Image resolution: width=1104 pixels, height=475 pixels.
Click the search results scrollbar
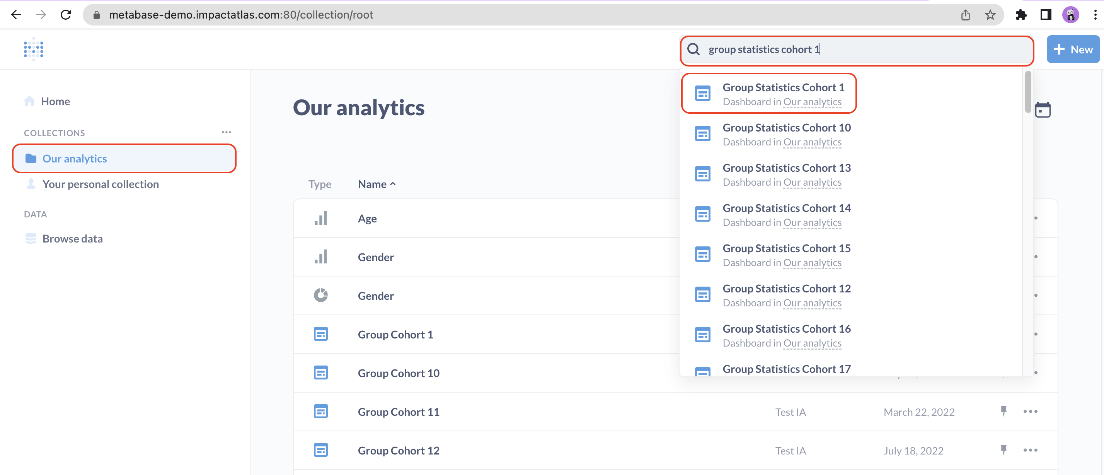pyautogui.click(x=1028, y=92)
